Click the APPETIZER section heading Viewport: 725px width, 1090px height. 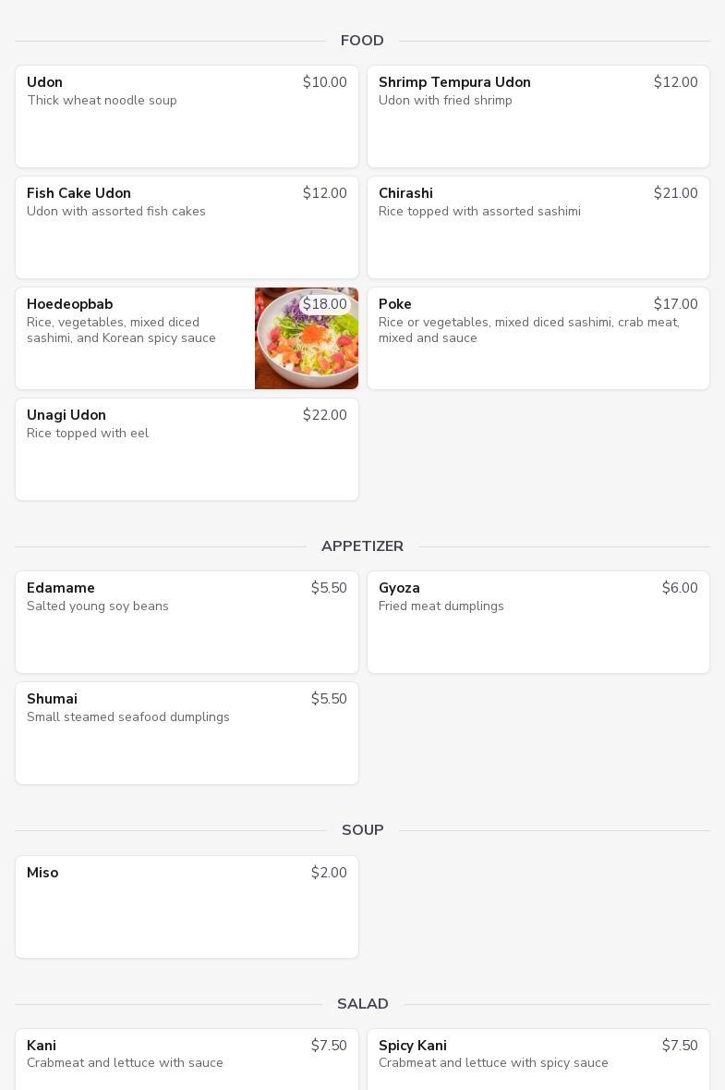(362, 546)
